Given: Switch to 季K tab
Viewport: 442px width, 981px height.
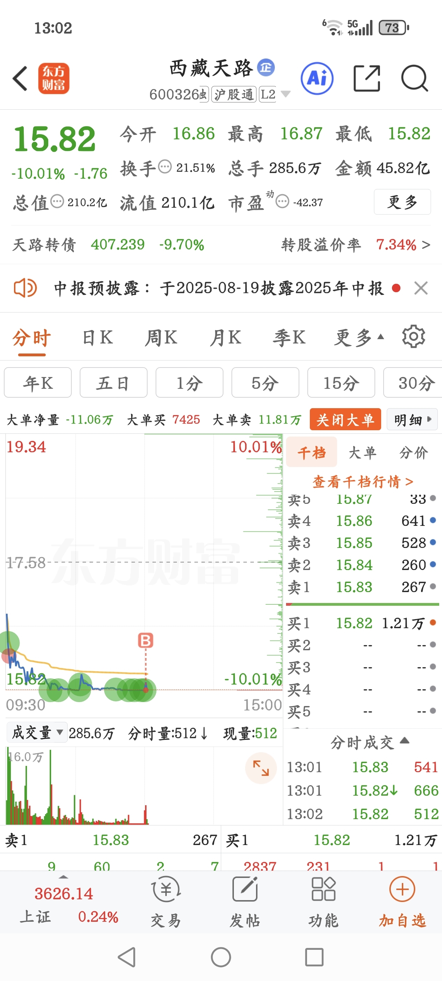Looking at the screenshot, I should 290,337.
